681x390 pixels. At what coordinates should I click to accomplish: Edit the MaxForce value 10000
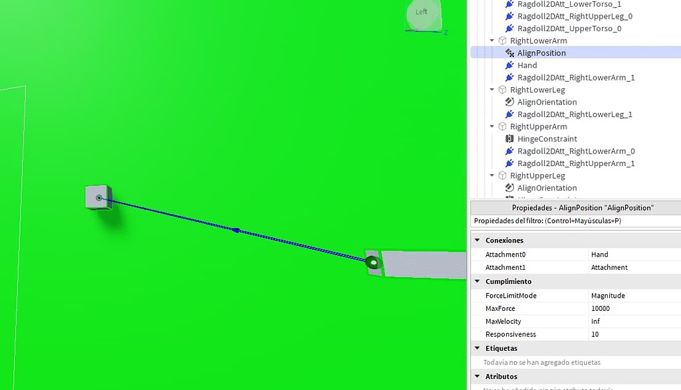click(x=634, y=308)
